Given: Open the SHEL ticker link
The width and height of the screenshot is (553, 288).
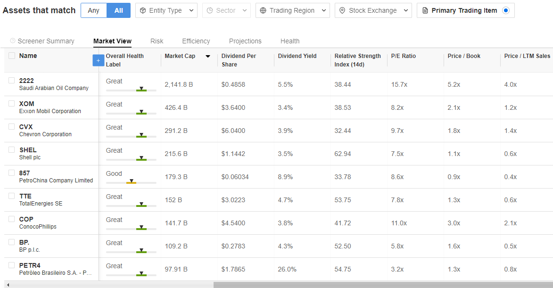Looking at the screenshot, I should tap(28, 150).
